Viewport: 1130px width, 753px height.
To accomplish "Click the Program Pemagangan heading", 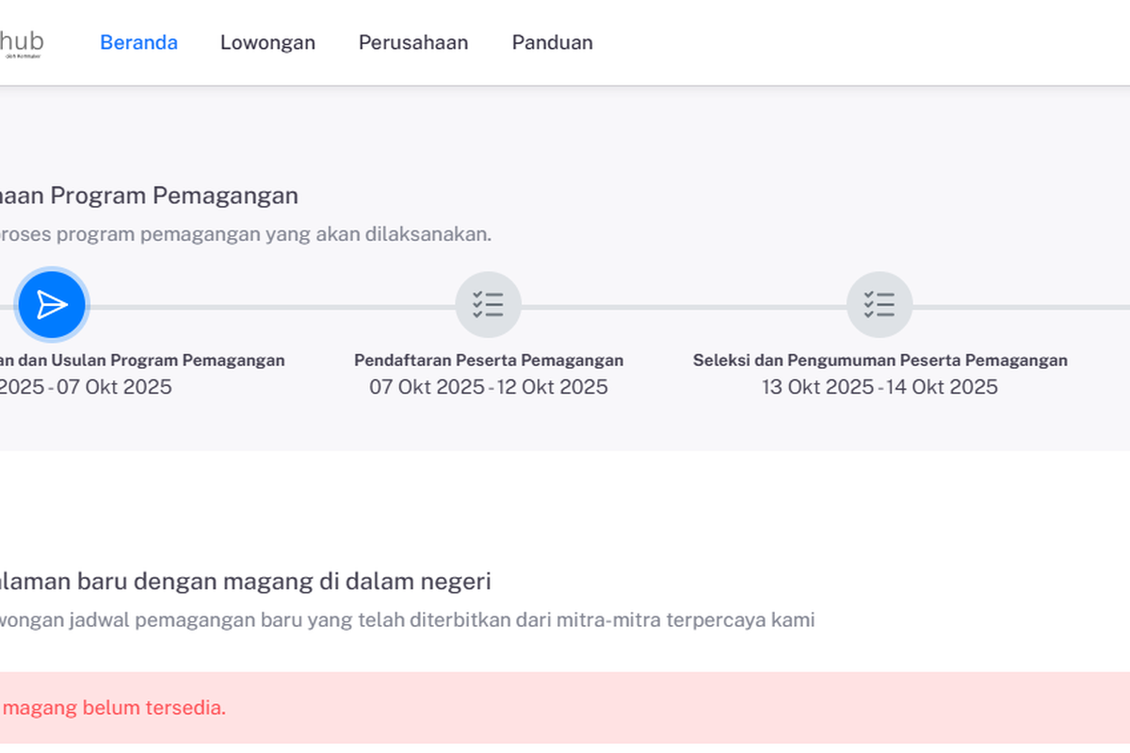I will 149,195.
